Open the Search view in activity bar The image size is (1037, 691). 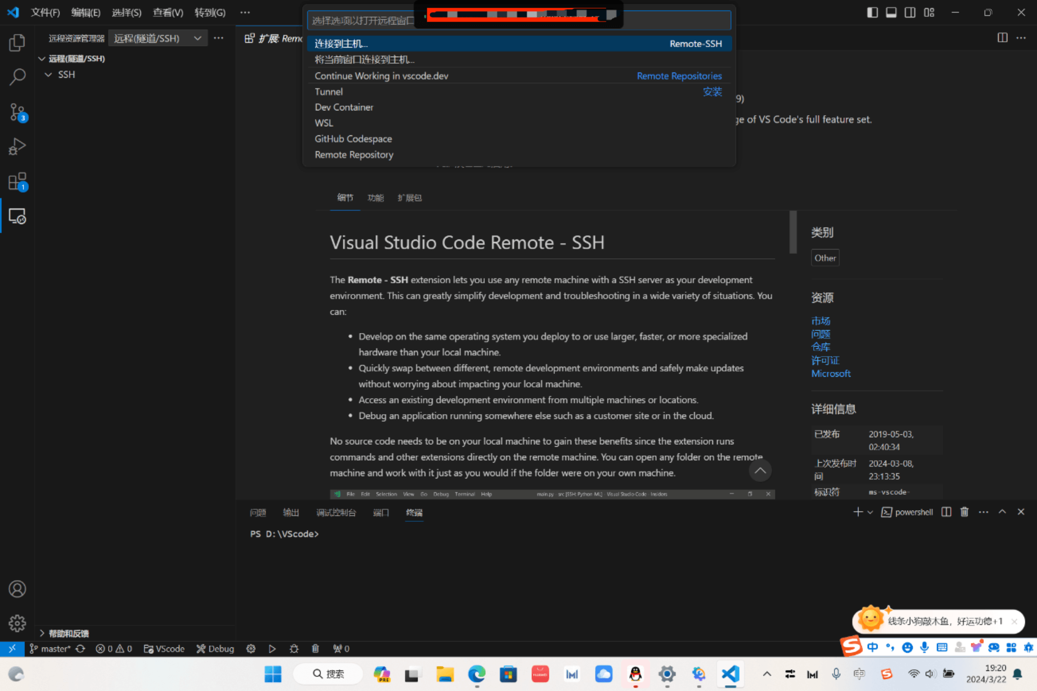pos(17,77)
